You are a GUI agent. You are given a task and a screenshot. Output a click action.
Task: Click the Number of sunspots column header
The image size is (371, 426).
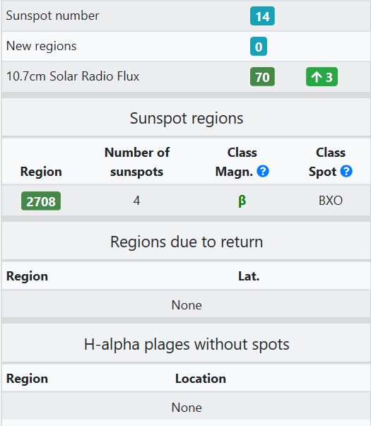(x=137, y=162)
